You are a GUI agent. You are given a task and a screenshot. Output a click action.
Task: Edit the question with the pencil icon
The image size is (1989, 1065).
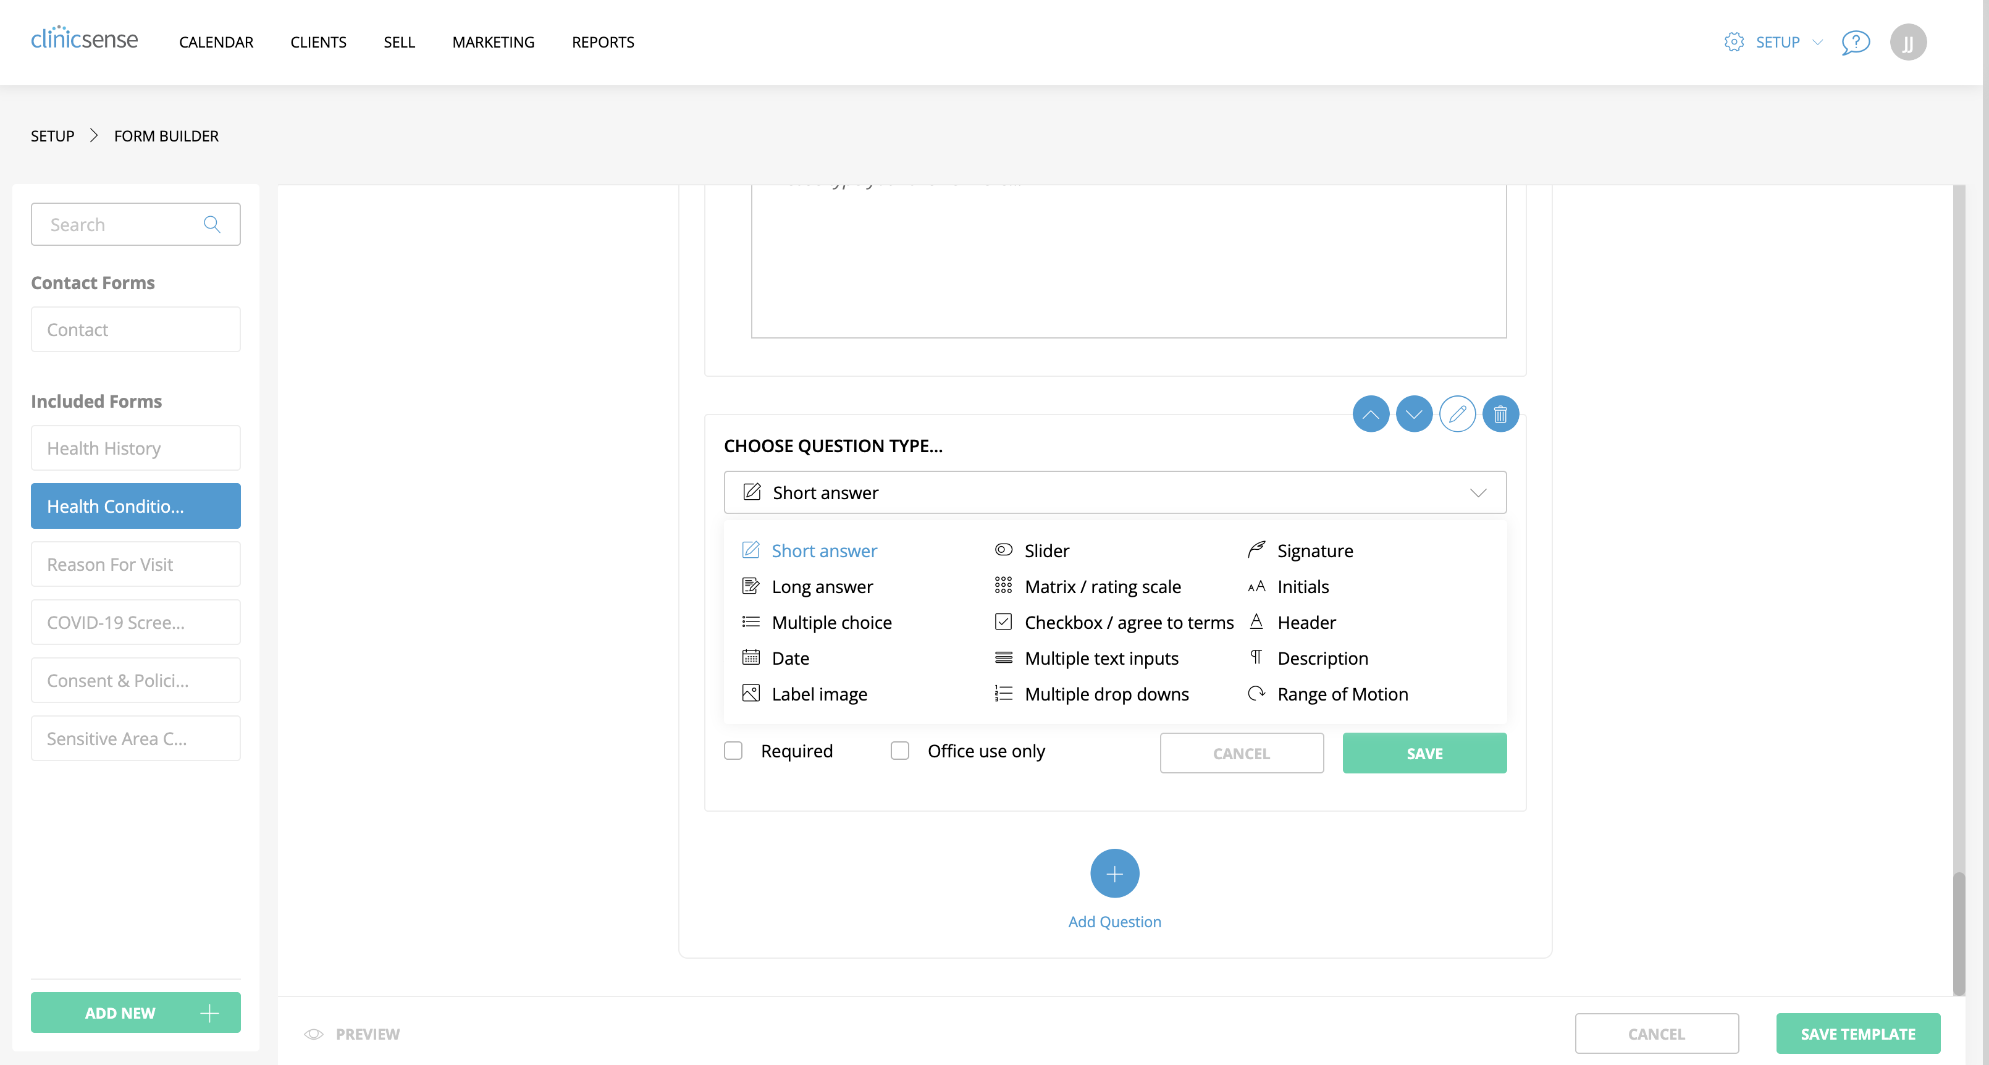(1458, 414)
